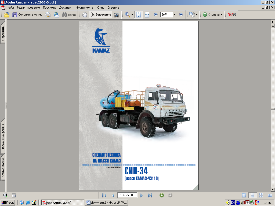Open the Пуск start menu
The image size is (275, 206).
point(7,203)
